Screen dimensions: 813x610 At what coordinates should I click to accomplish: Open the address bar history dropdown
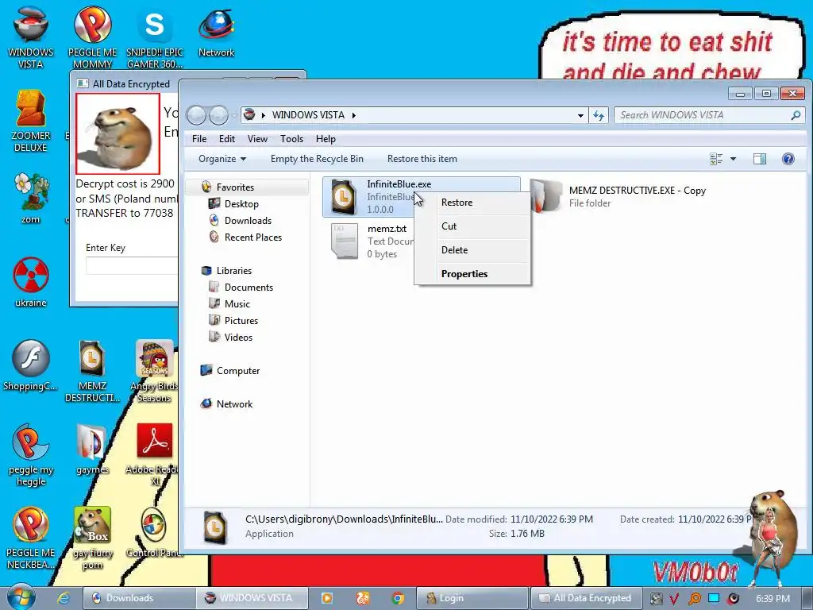pyautogui.click(x=580, y=115)
